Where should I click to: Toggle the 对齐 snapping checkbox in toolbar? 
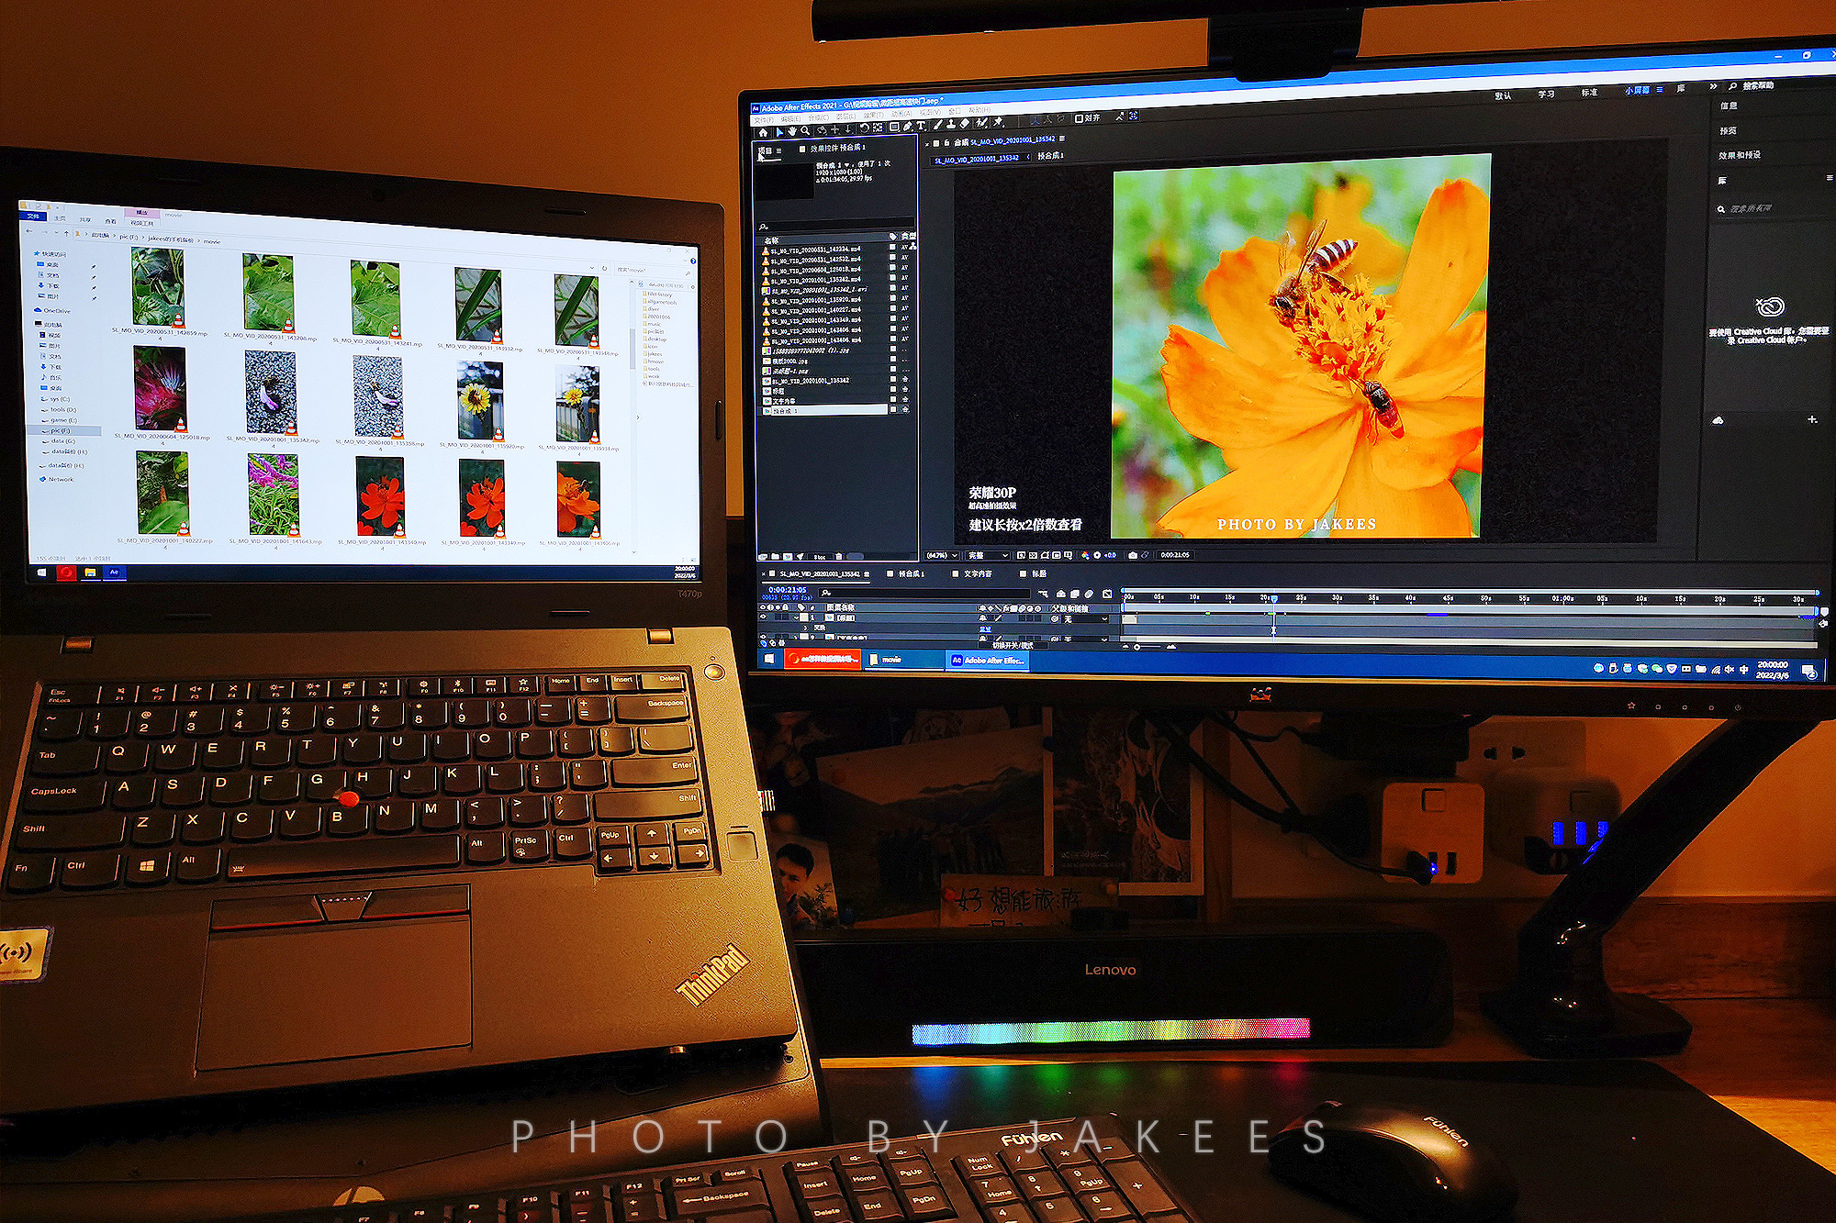point(1079,118)
